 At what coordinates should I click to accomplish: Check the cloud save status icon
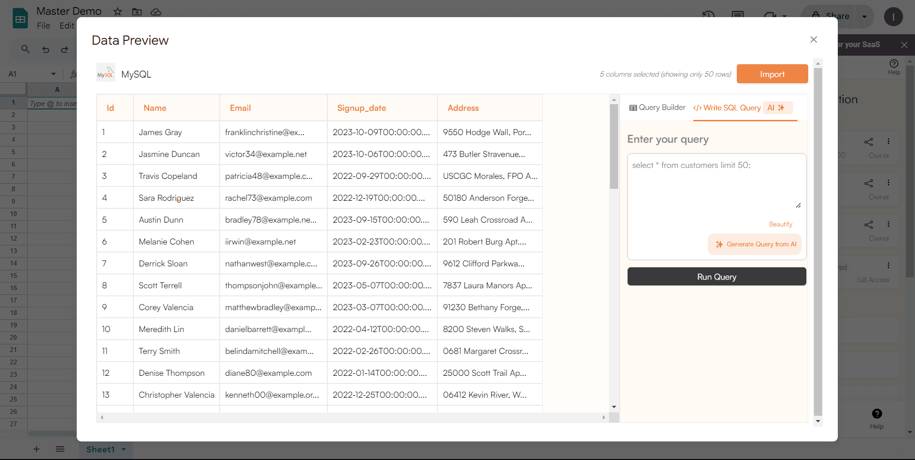[156, 11]
